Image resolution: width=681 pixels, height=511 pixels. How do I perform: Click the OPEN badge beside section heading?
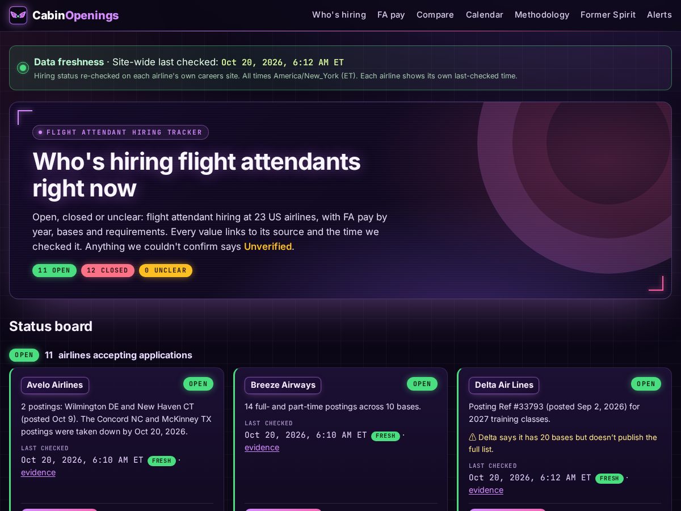pyautogui.click(x=24, y=355)
